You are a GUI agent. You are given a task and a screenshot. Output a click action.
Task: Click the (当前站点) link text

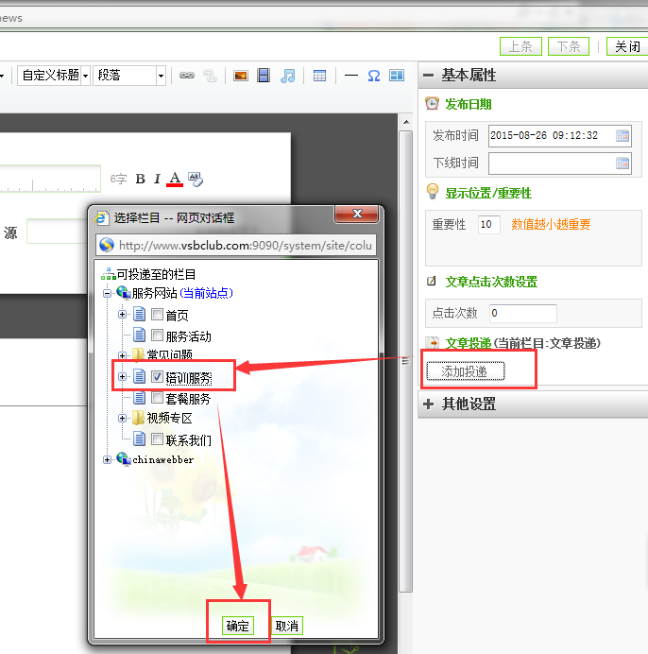206,293
